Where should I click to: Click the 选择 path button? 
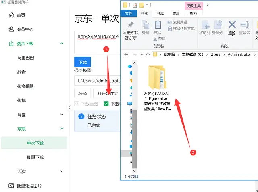[82, 93]
